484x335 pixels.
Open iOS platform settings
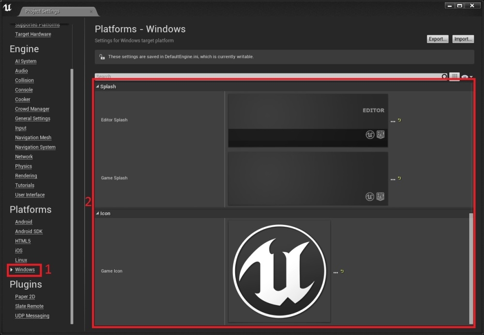pyautogui.click(x=18, y=250)
